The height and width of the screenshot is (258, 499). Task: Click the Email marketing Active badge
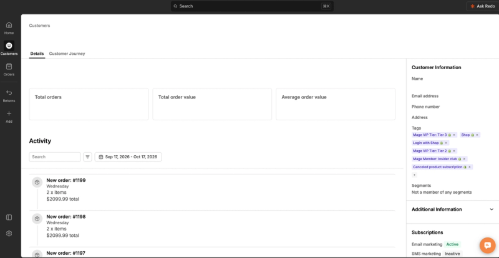coord(452,244)
